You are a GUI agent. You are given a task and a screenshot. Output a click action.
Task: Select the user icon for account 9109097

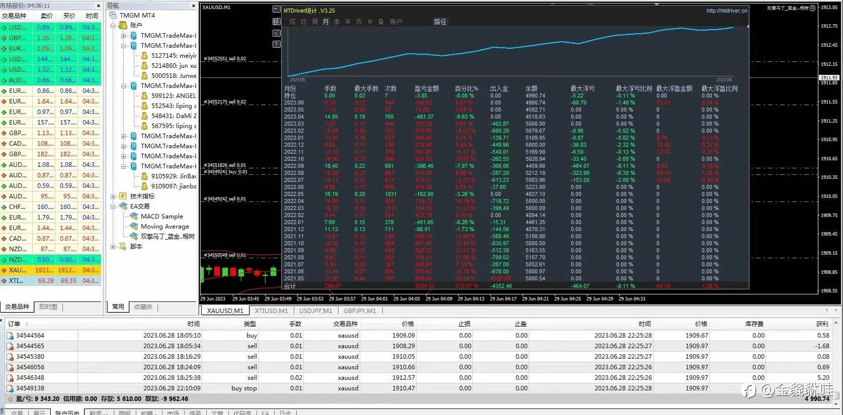tap(144, 186)
